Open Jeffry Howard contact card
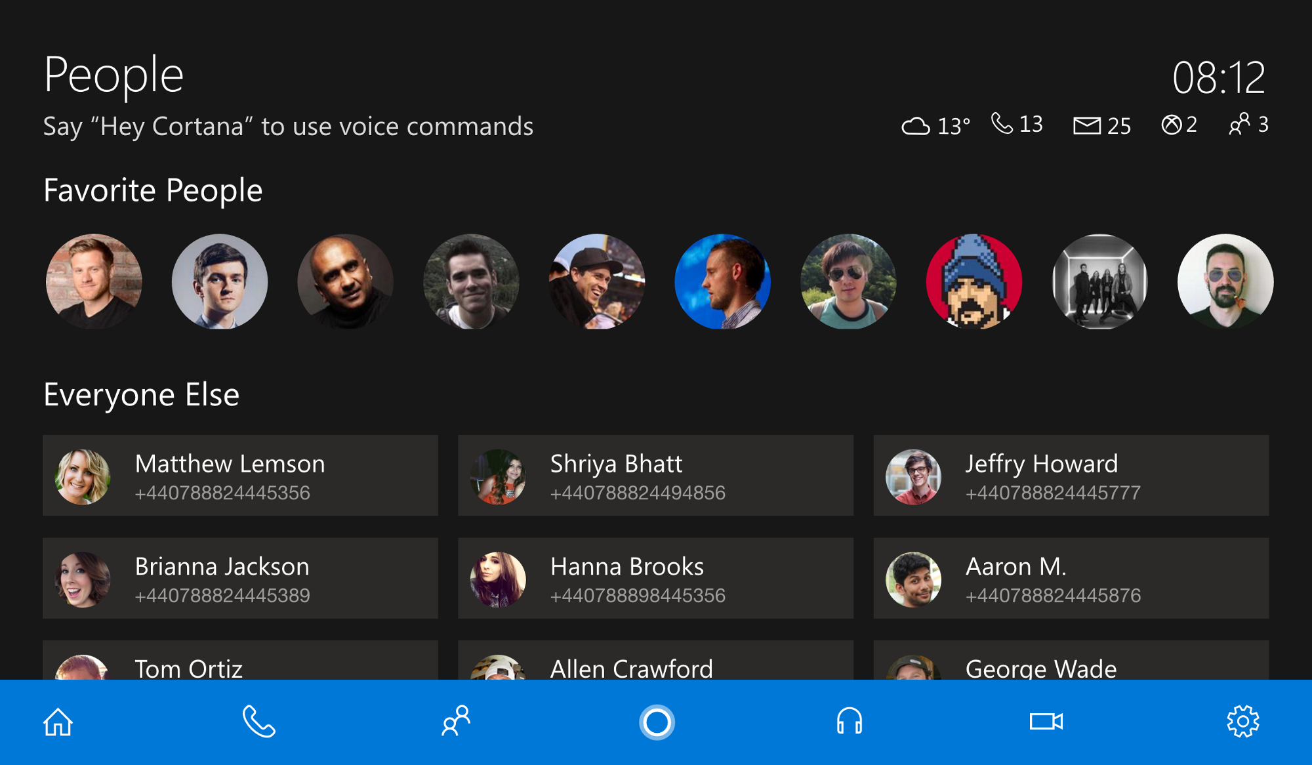Screen dimensions: 1312x765 point(1071,476)
